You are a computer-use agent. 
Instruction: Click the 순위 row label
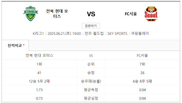pyautogui.click(x=91, y=64)
